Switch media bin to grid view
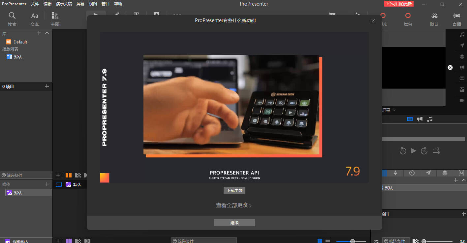 (320, 241)
